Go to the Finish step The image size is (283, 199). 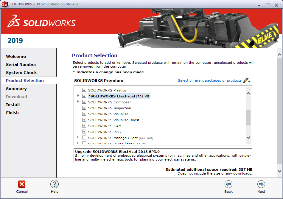[x=12, y=113]
